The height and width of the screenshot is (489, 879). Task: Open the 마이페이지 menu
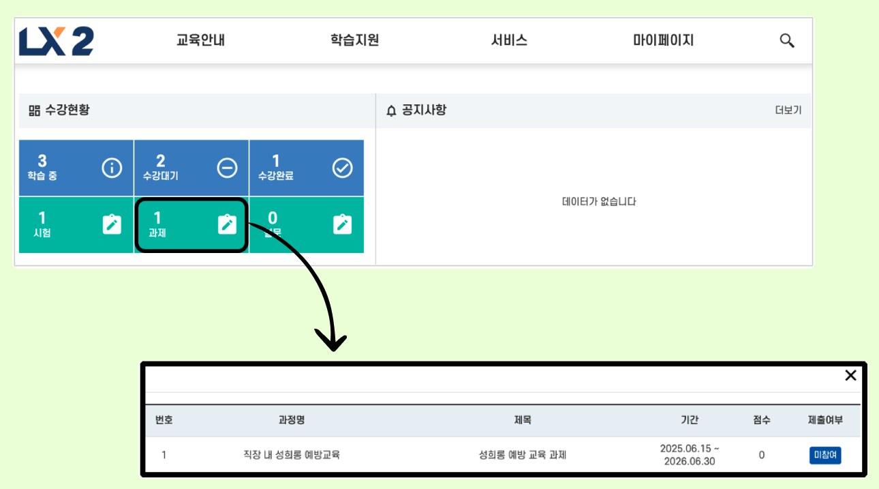coord(664,40)
